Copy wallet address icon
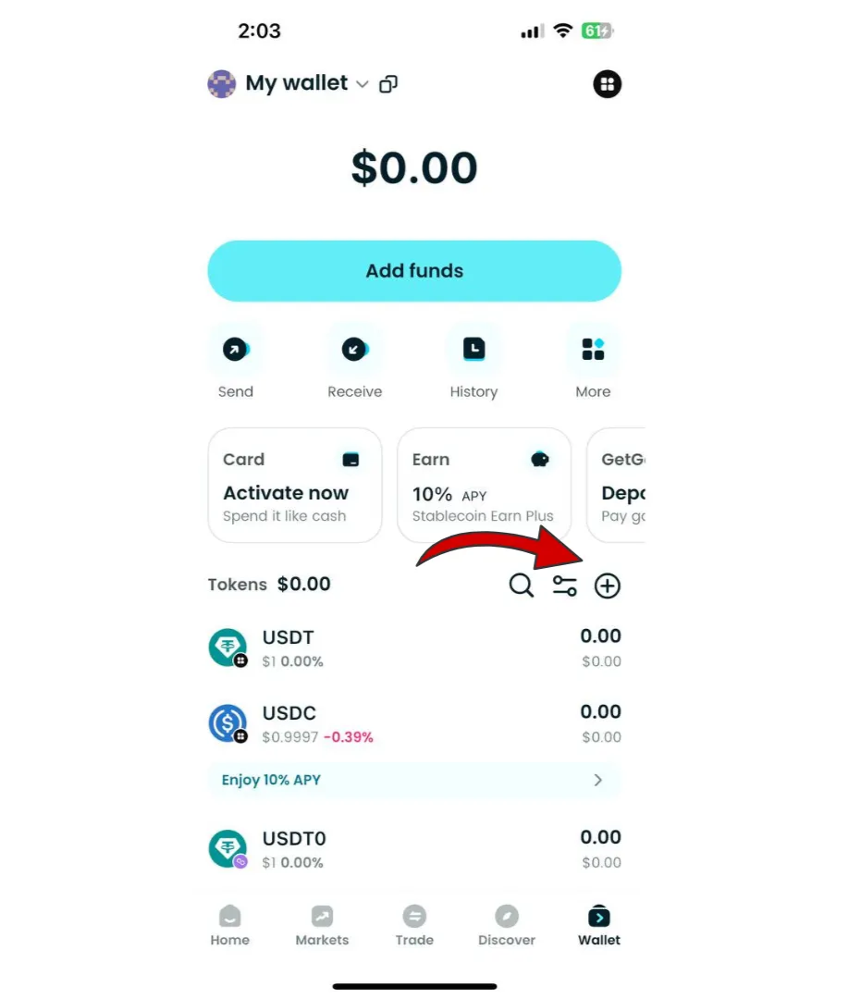Image resolution: width=848 pixels, height=999 pixels. click(x=388, y=84)
